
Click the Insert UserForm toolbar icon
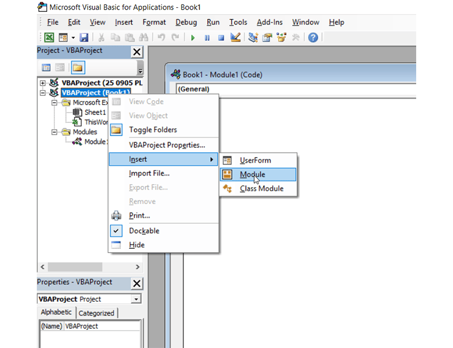click(63, 37)
